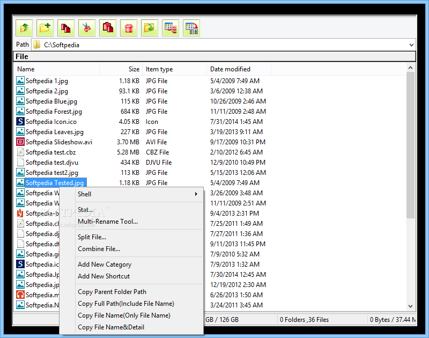Image resolution: width=429 pixels, height=338 pixels.
Task: Open the tree view layout icon
Action: coord(171,28)
